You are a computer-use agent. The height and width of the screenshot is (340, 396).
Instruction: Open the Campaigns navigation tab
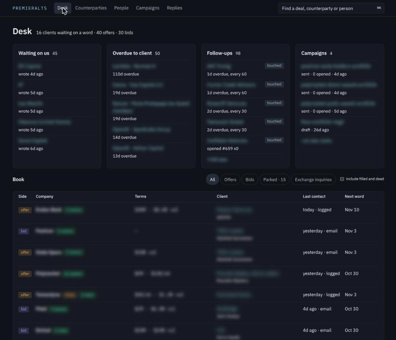tap(148, 8)
